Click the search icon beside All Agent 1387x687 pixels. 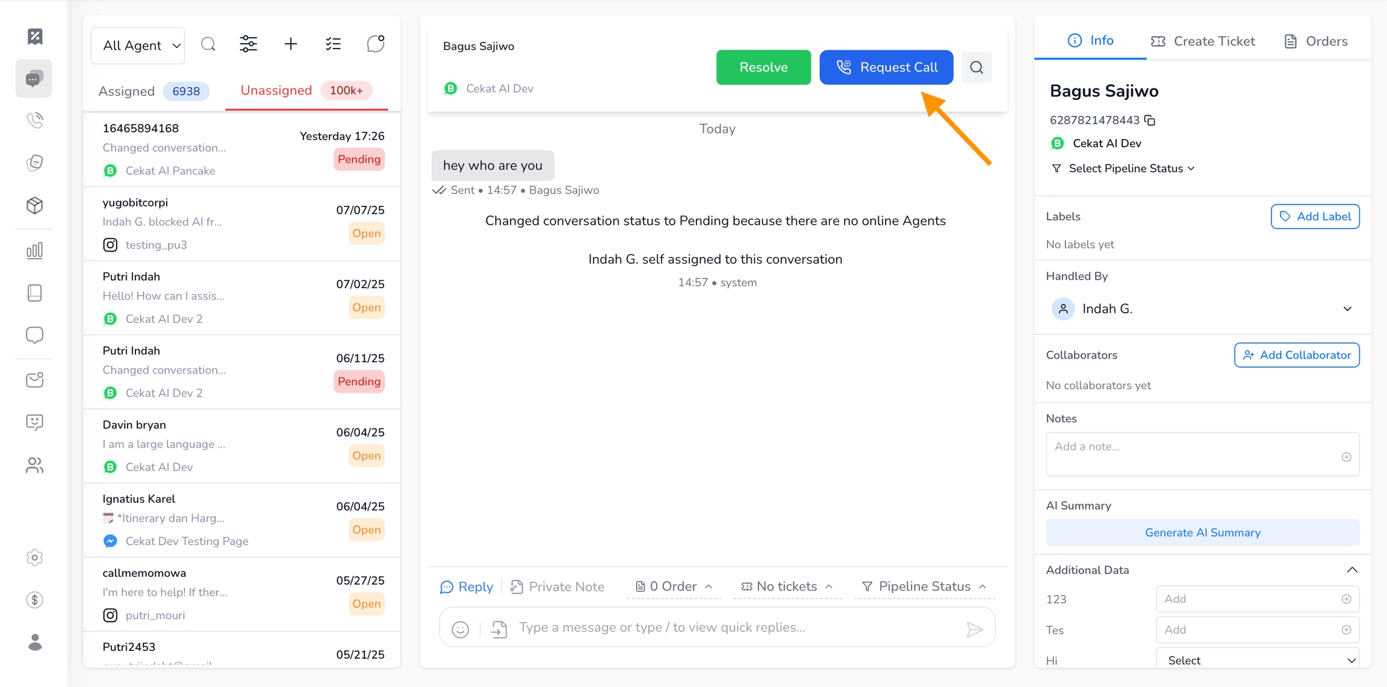208,44
